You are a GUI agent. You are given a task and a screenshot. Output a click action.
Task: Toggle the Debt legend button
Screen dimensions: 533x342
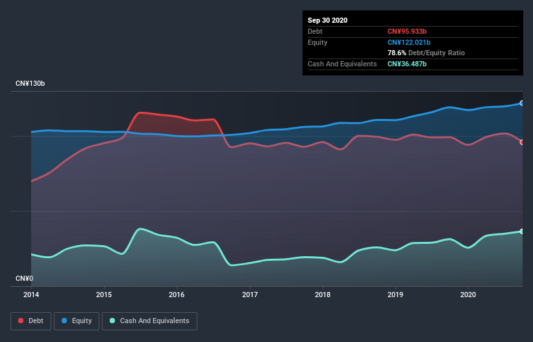31,321
